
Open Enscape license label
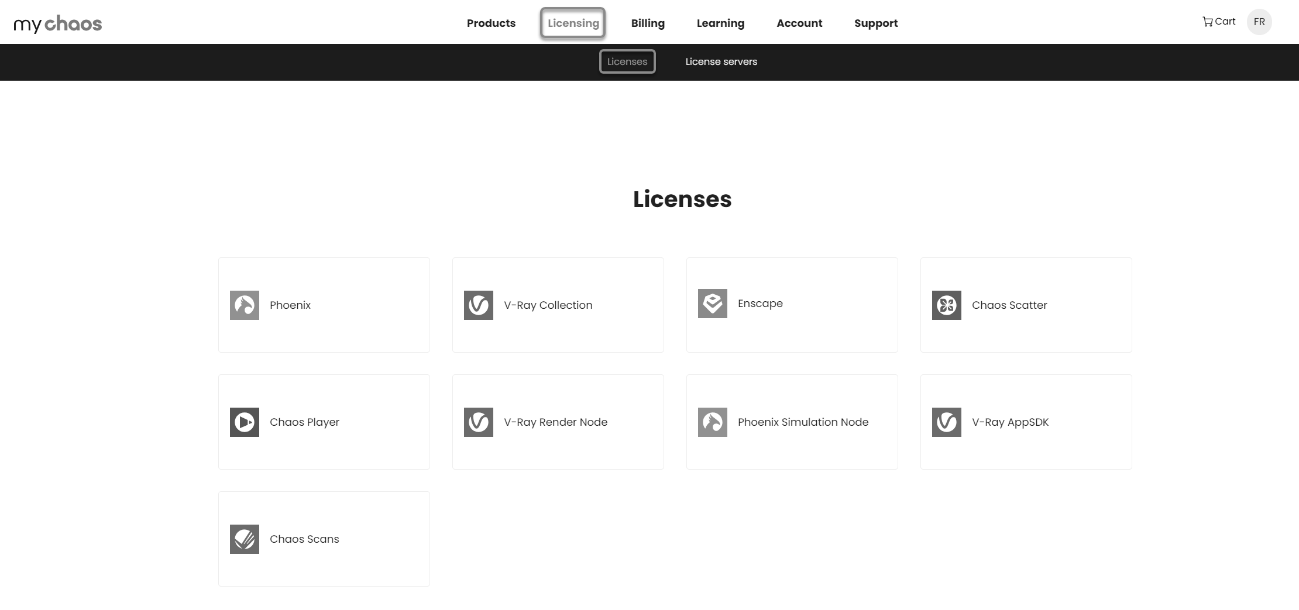point(760,304)
